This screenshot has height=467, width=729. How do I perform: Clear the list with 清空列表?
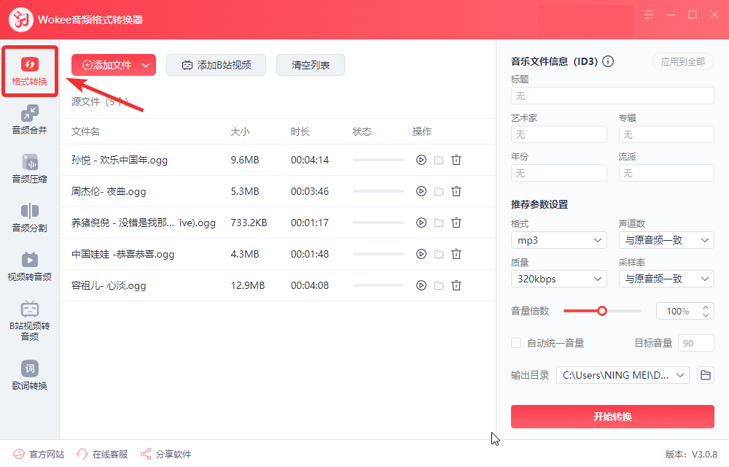point(311,65)
